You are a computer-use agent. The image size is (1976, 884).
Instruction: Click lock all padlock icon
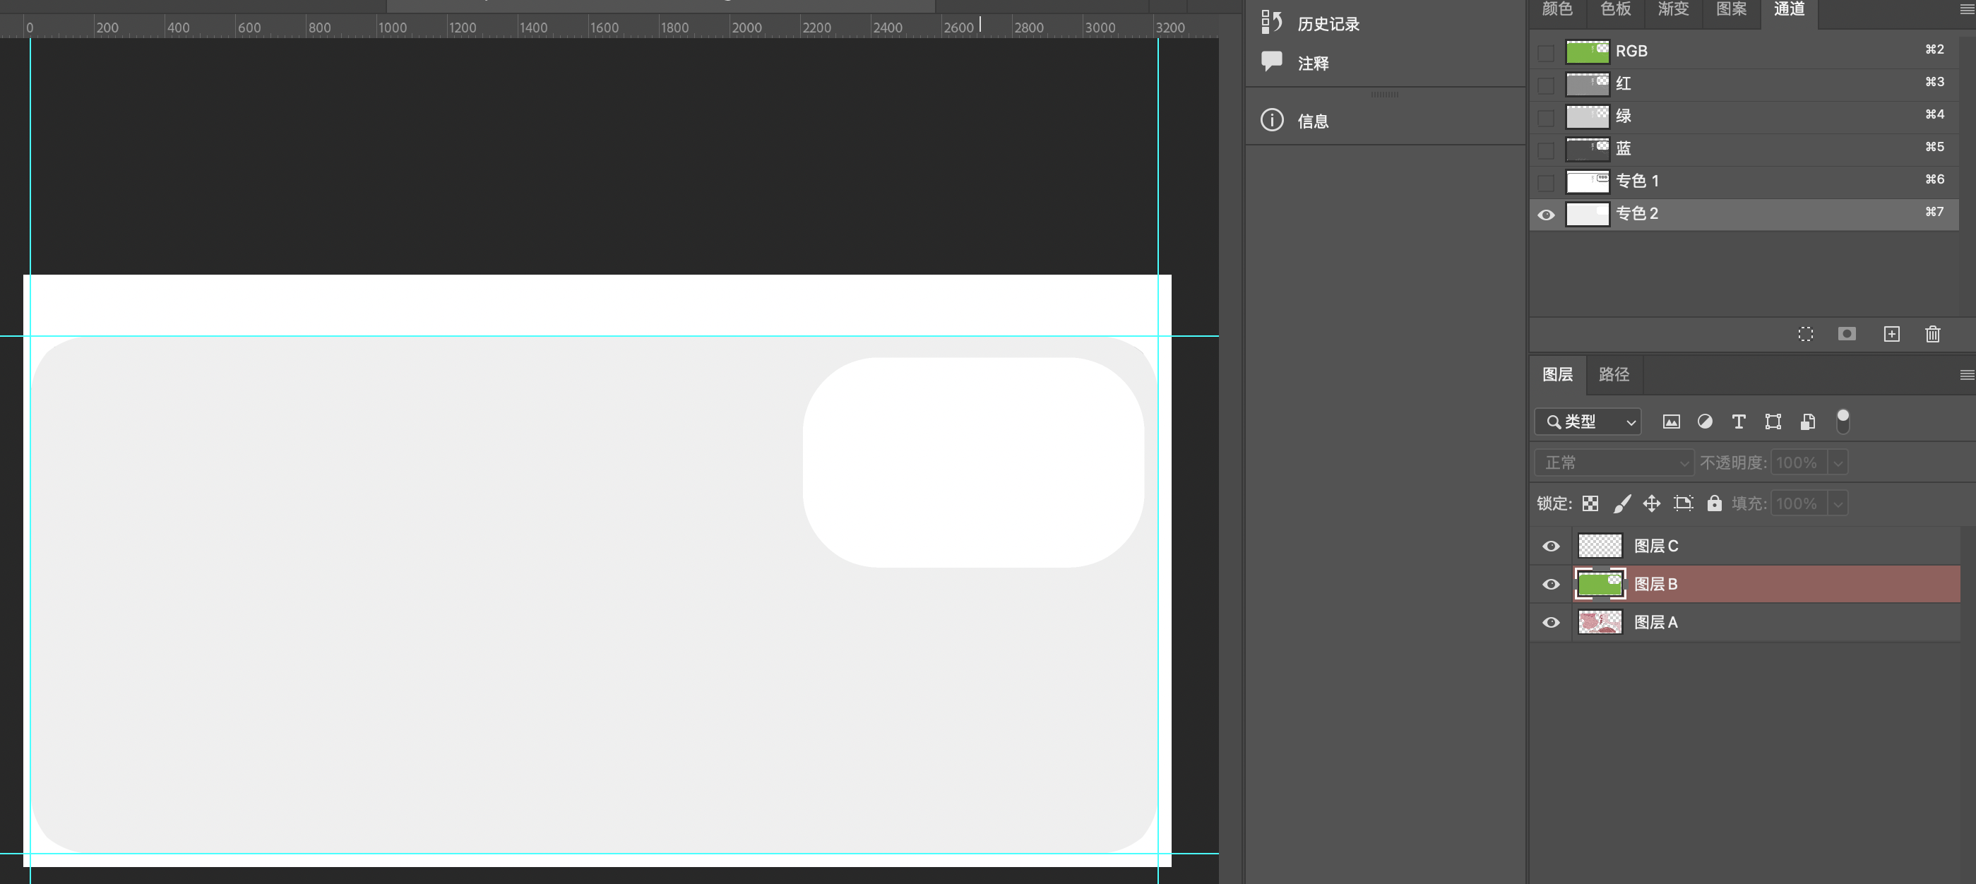(1714, 503)
